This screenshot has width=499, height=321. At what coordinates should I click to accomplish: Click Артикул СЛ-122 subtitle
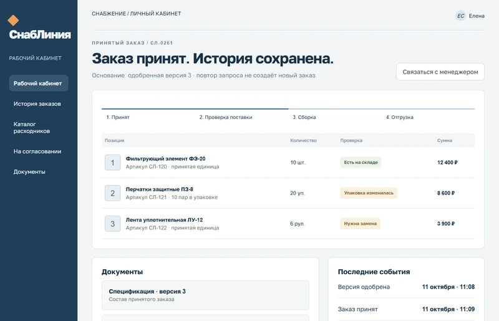point(172,228)
